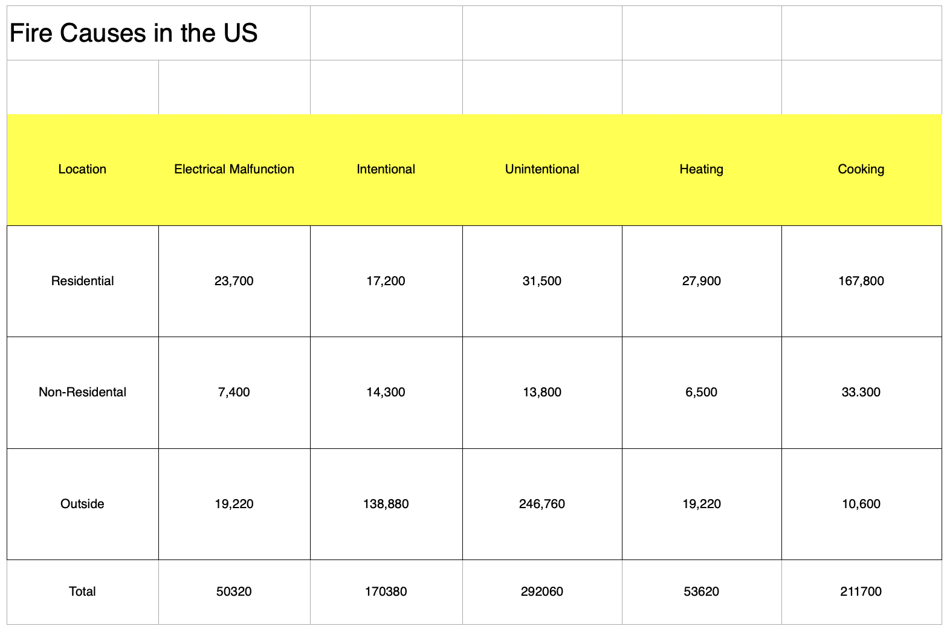Image resolution: width=944 pixels, height=632 pixels.
Task: Click the cell containing 23,700
Action: [234, 281]
